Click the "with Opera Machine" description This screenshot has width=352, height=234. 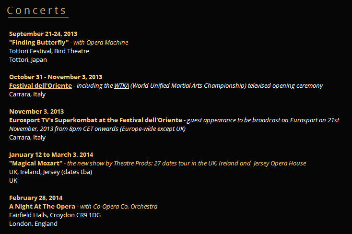tap(101, 43)
